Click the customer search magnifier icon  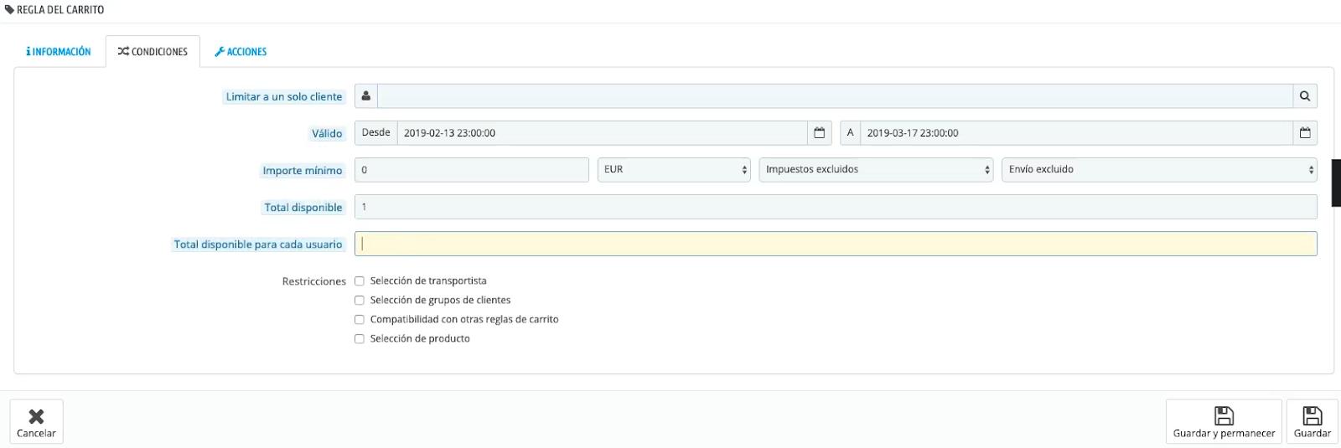click(x=1305, y=96)
